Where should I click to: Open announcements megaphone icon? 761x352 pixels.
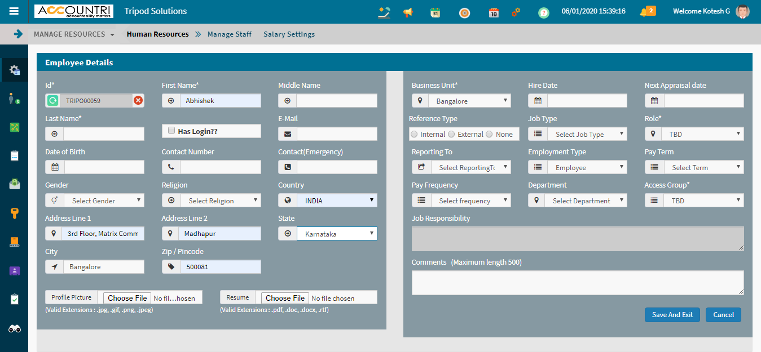[x=408, y=12]
